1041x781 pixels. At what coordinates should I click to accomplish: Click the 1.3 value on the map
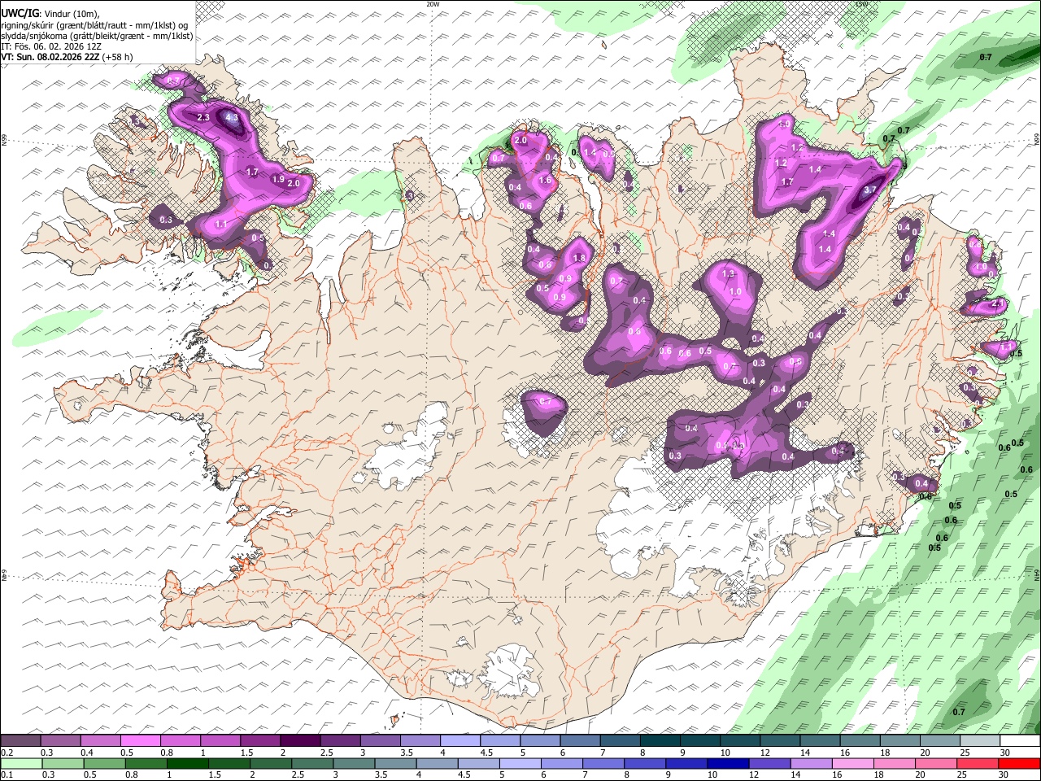click(x=728, y=274)
